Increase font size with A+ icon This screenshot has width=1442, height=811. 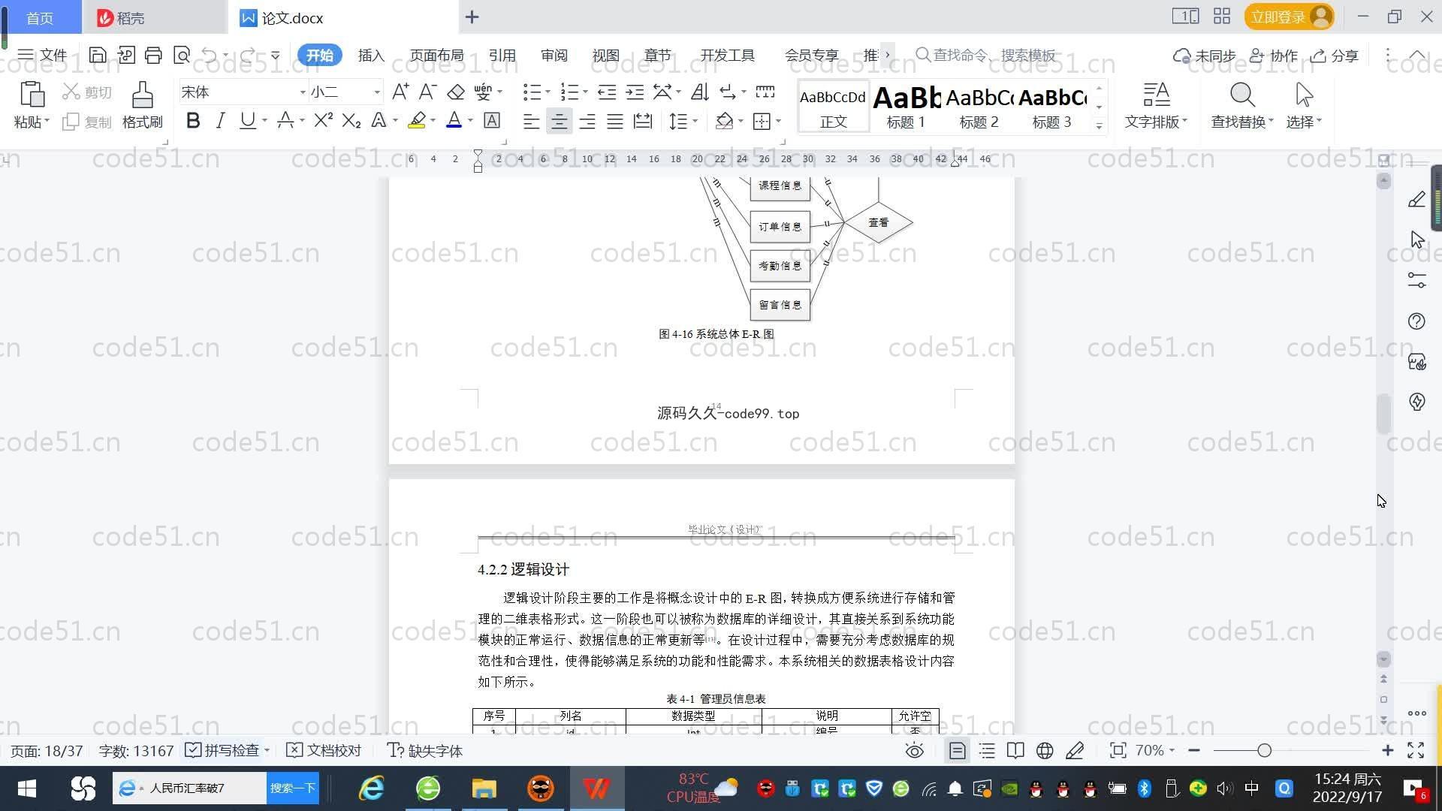coord(400,92)
